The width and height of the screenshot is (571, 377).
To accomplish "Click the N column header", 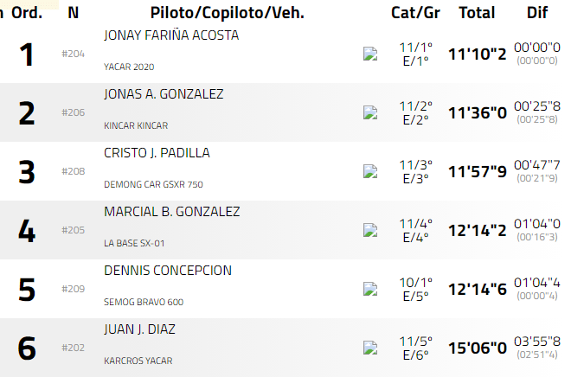I will point(73,13).
